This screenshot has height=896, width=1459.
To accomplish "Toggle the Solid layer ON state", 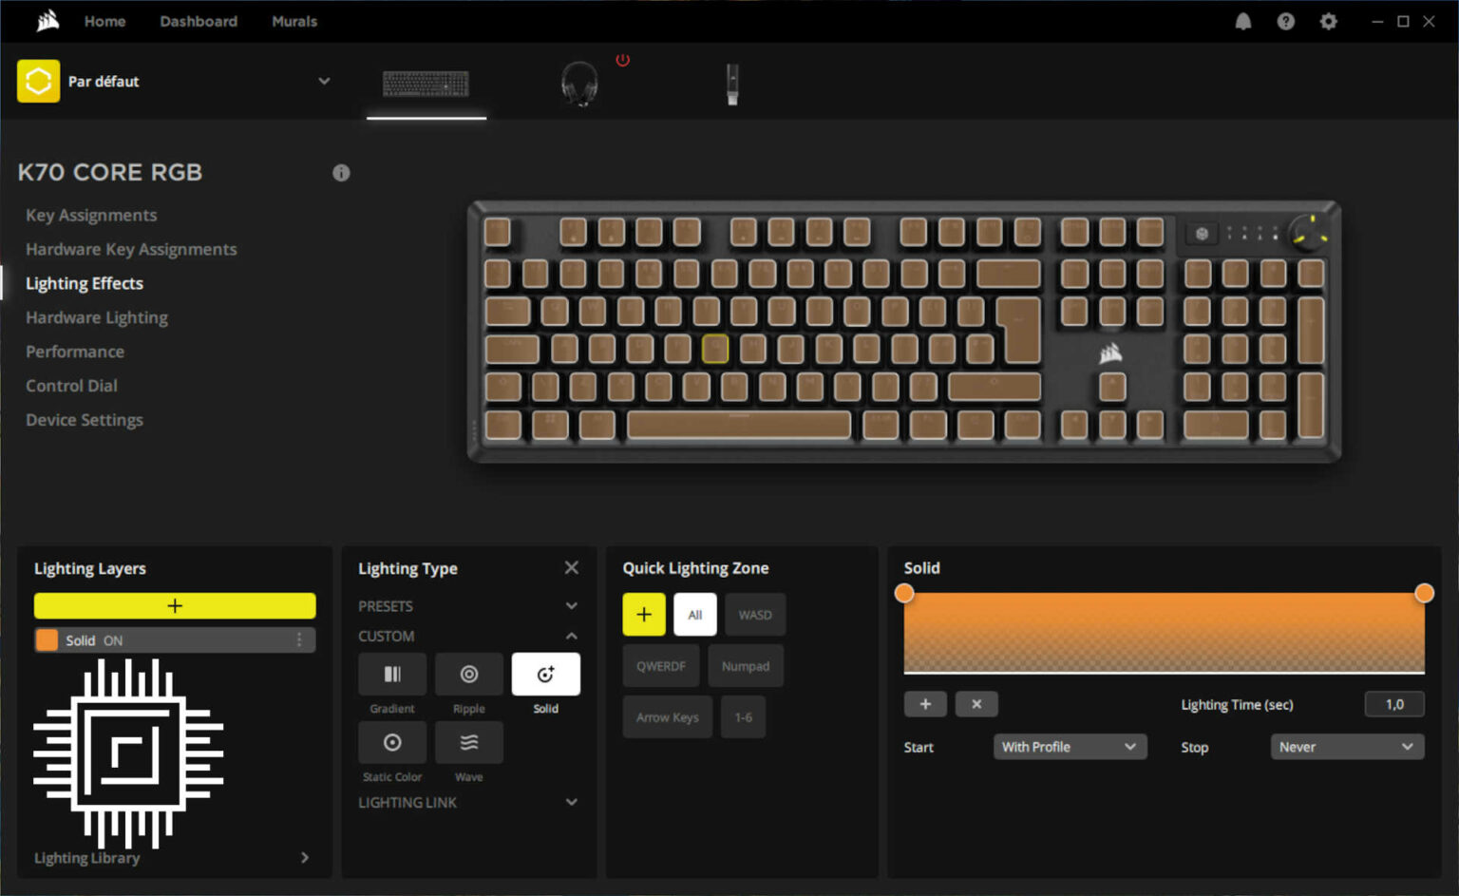I will (x=112, y=640).
